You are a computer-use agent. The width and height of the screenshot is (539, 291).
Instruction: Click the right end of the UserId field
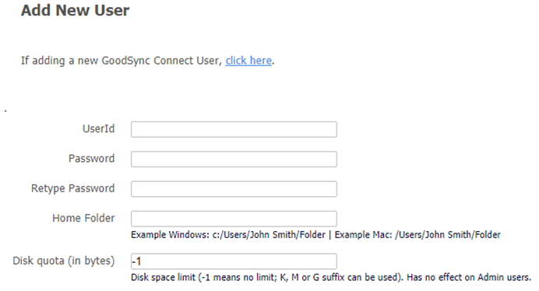pos(332,129)
